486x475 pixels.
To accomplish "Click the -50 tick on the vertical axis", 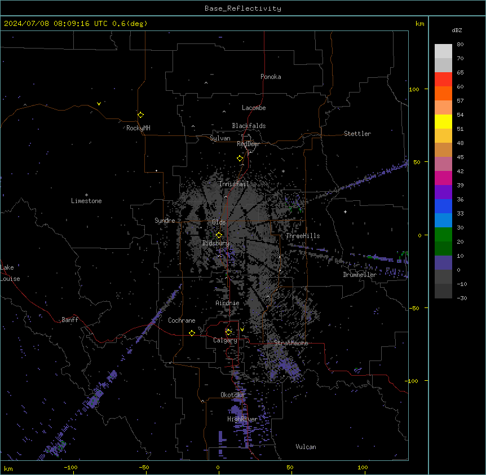I will pos(414,308).
